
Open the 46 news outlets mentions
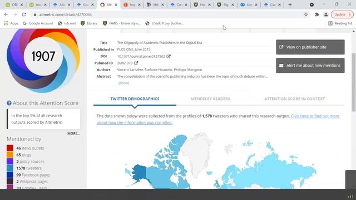(x=30, y=148)
